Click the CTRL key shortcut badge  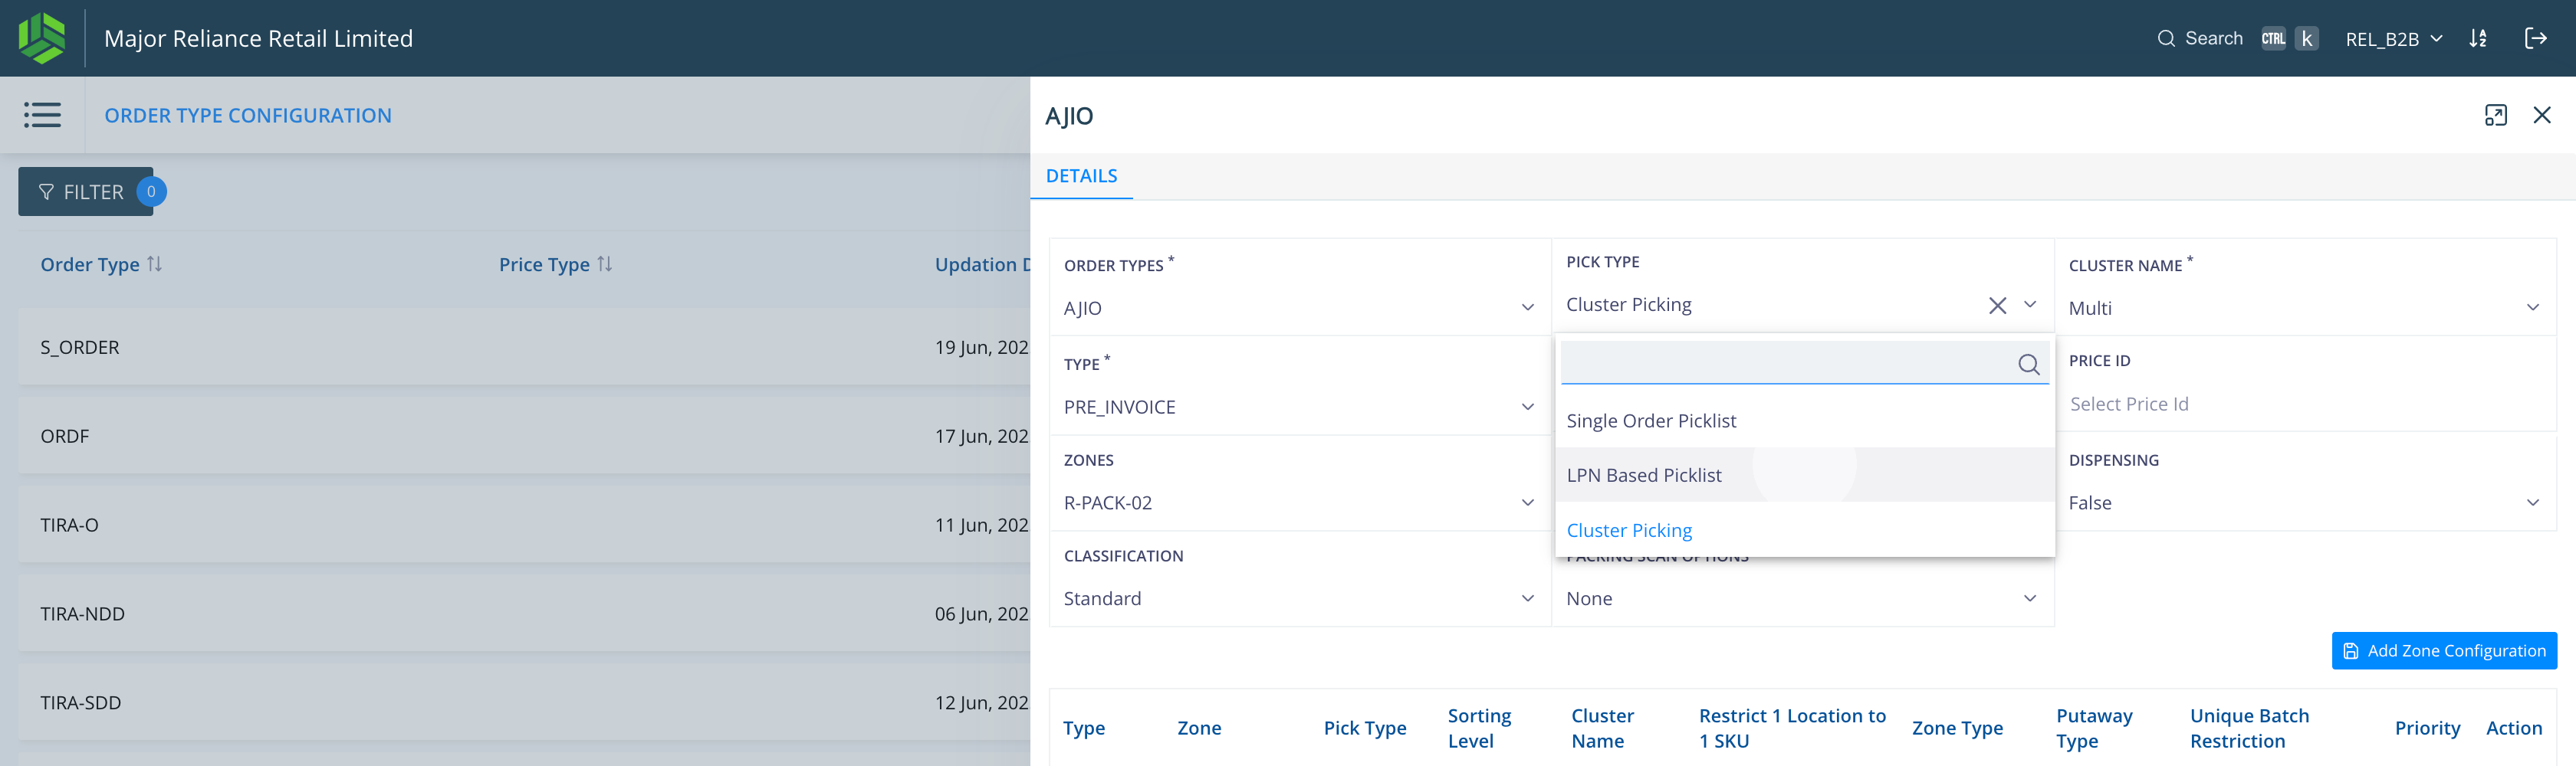[x=2273, y=38]
